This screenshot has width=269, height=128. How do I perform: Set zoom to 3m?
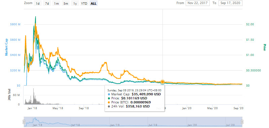[x=66, y=3]
